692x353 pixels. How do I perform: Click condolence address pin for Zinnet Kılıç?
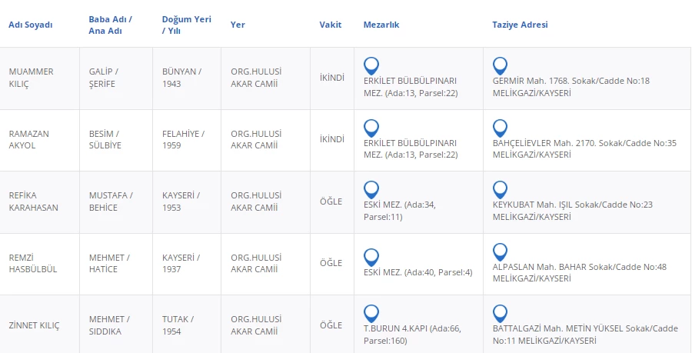tap(500, 313)
